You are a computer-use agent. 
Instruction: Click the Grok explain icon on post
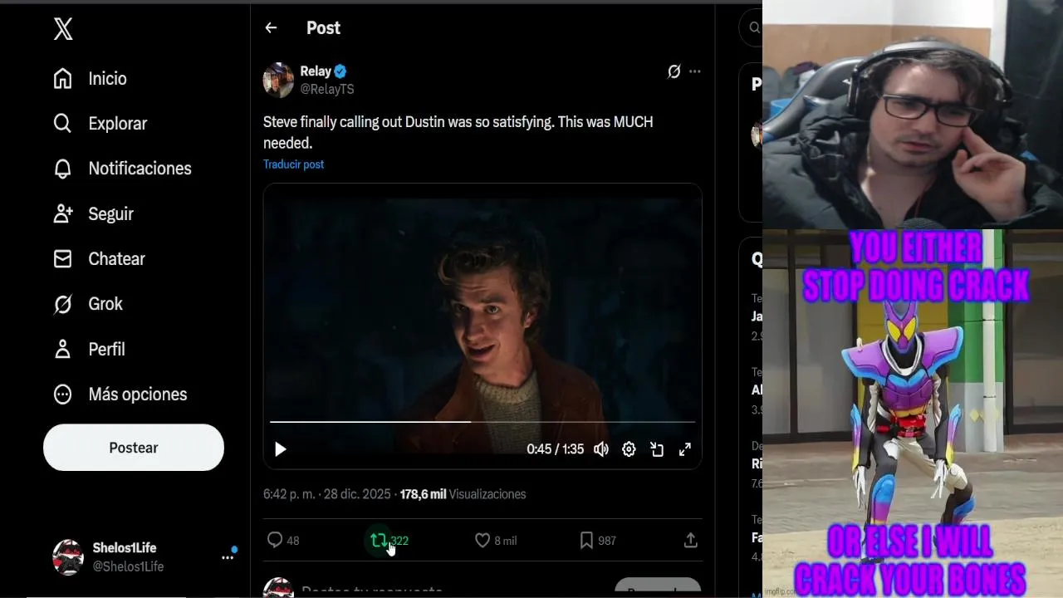pos(674,71)
